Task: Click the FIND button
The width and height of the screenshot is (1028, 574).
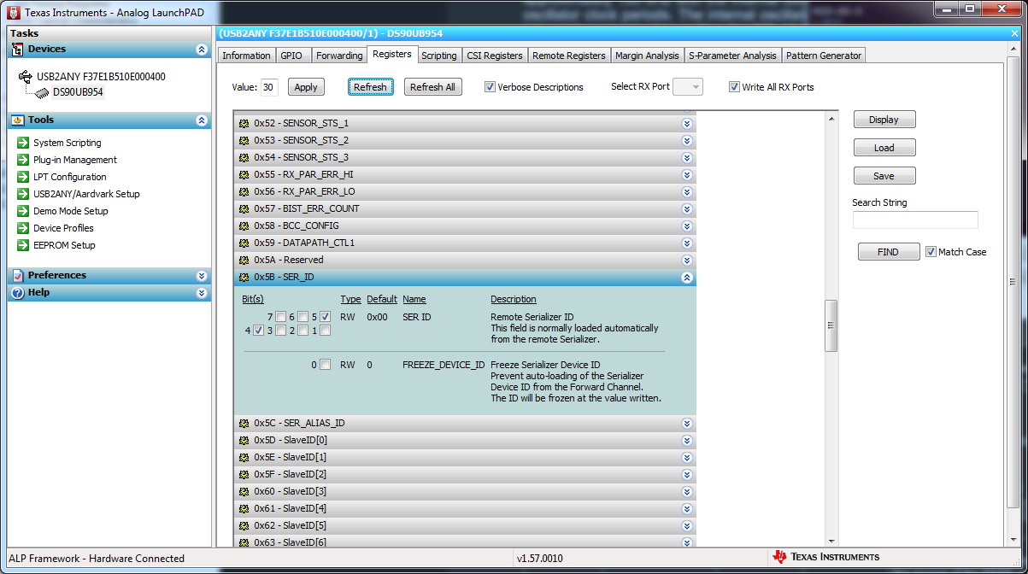Action: pos(889,252)
